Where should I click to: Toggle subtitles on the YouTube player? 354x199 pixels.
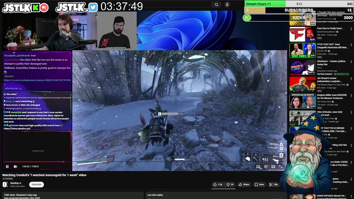click(x=258, y=167)
